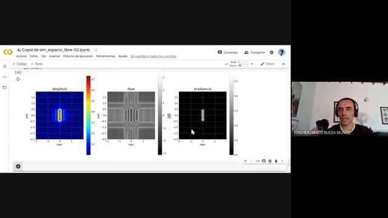Select the jet colorbar beside the Amplitud plot

coord(89,116)
